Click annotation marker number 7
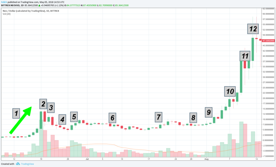Image resolution: width=276 pixels, height=167 pixels. (x=158, y=117)
